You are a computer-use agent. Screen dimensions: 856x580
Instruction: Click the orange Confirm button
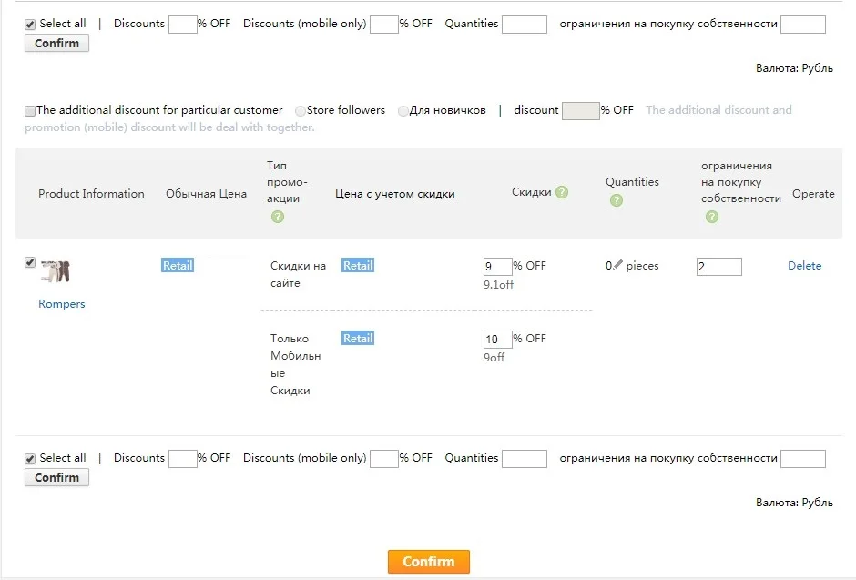(429, 562)
